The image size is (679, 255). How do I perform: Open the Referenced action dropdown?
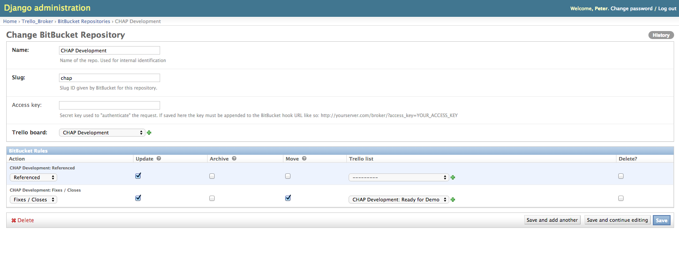coord(33,177)
